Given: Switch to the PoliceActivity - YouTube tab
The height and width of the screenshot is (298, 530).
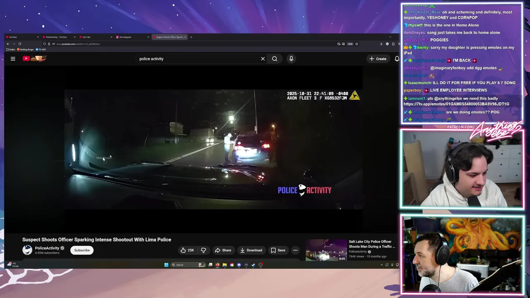Looking at the screenshot, I should [x=58, y=37].
